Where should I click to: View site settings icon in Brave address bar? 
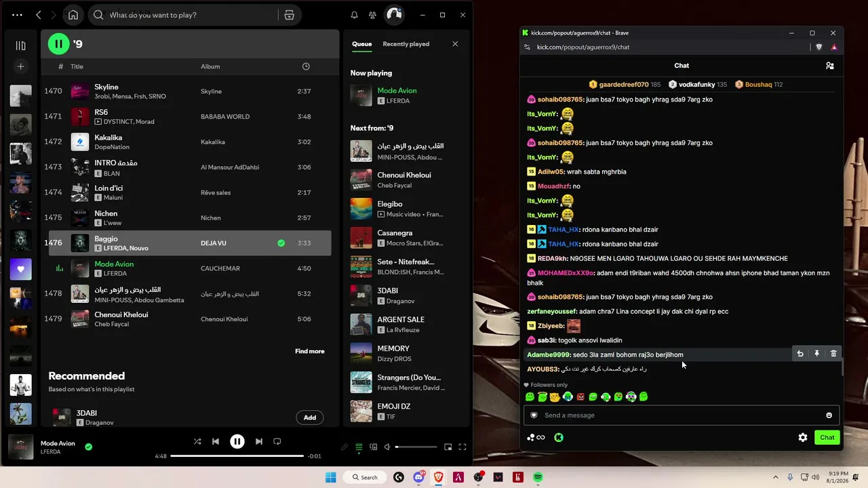pos(527,47)
